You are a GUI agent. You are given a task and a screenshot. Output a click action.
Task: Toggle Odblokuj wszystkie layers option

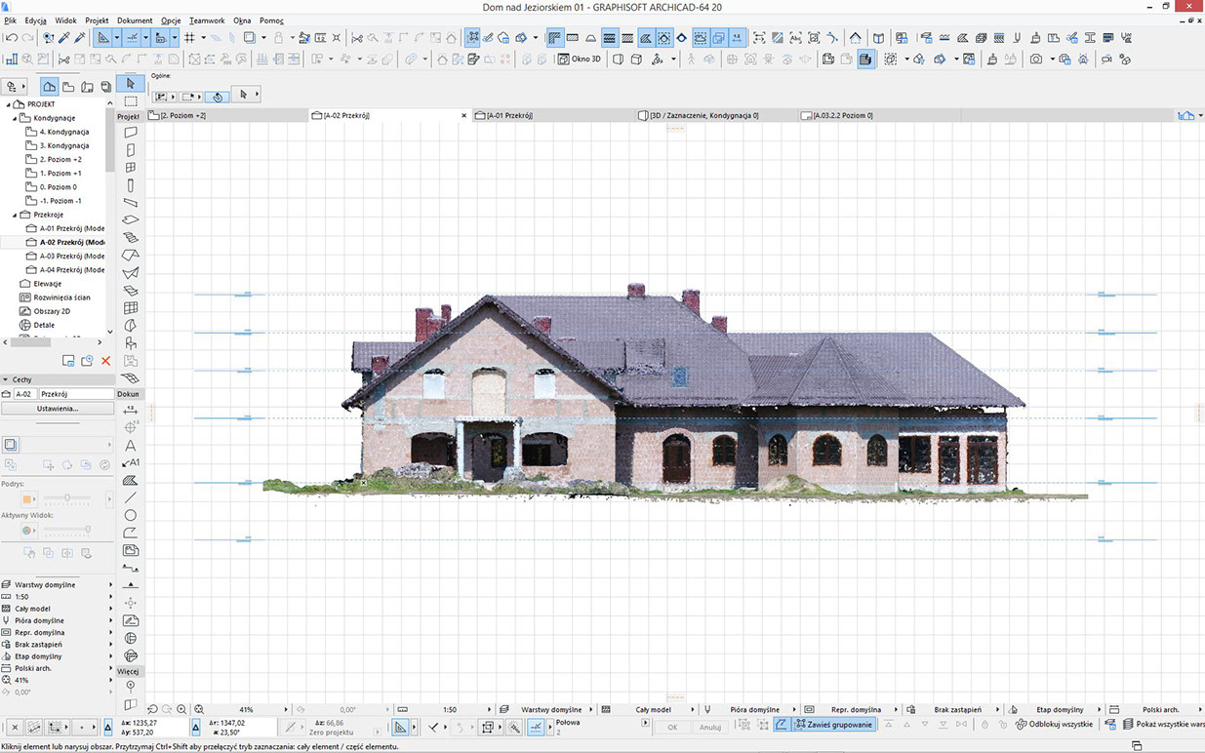[1053, 725]
